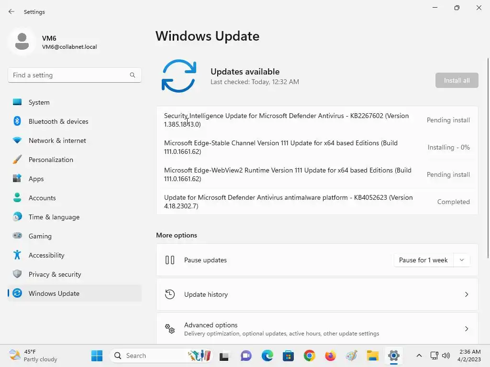This screenshot has width=490, height=367.
Task: Open the VM6 user profile avatar
Action: (22, 42)
